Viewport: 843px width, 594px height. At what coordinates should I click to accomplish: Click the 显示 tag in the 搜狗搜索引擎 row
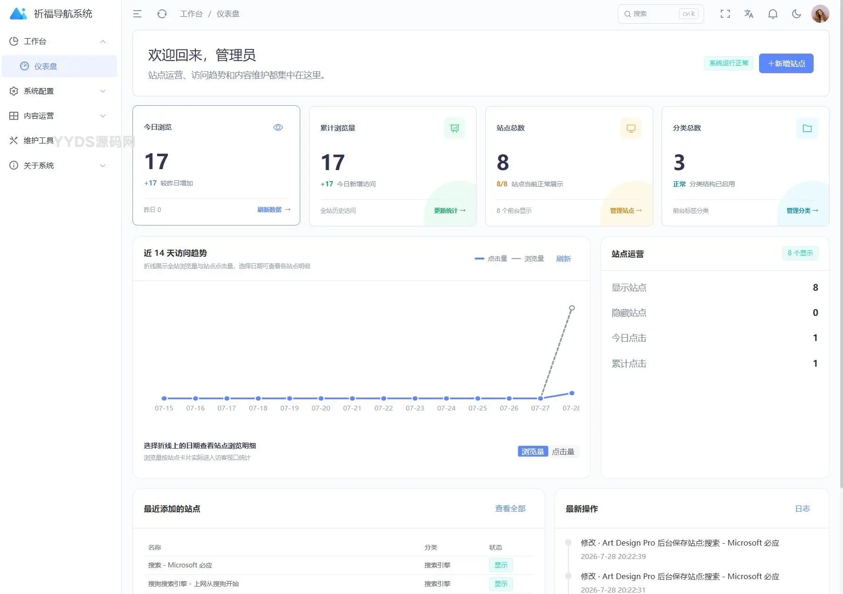[501, 584]
